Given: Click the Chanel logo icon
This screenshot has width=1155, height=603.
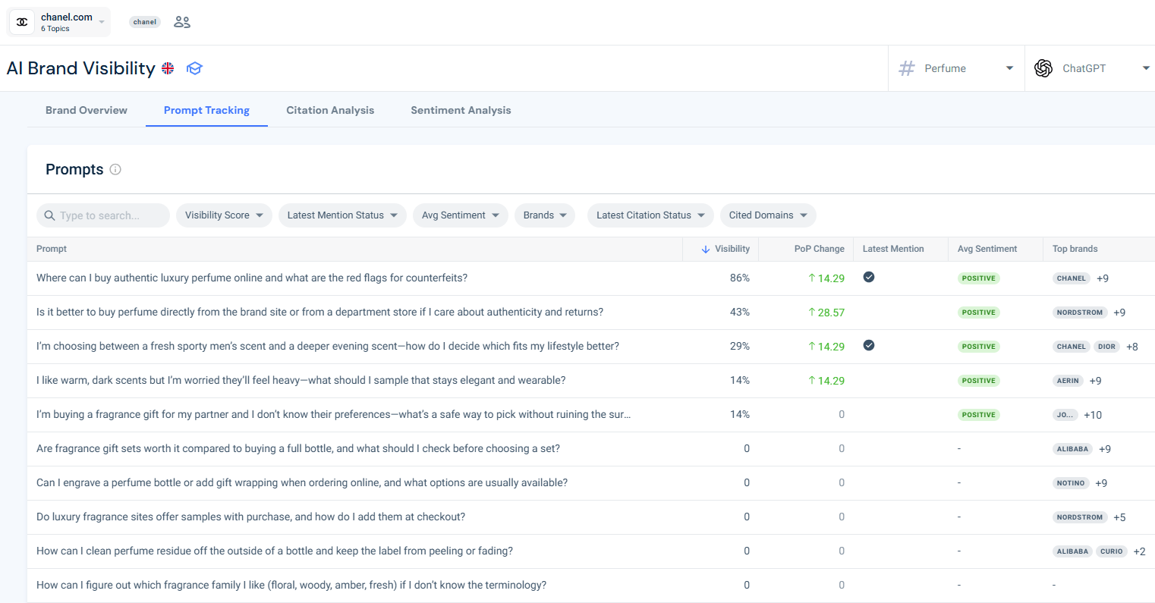Looking at the screenshot, I should coord(23,22).
